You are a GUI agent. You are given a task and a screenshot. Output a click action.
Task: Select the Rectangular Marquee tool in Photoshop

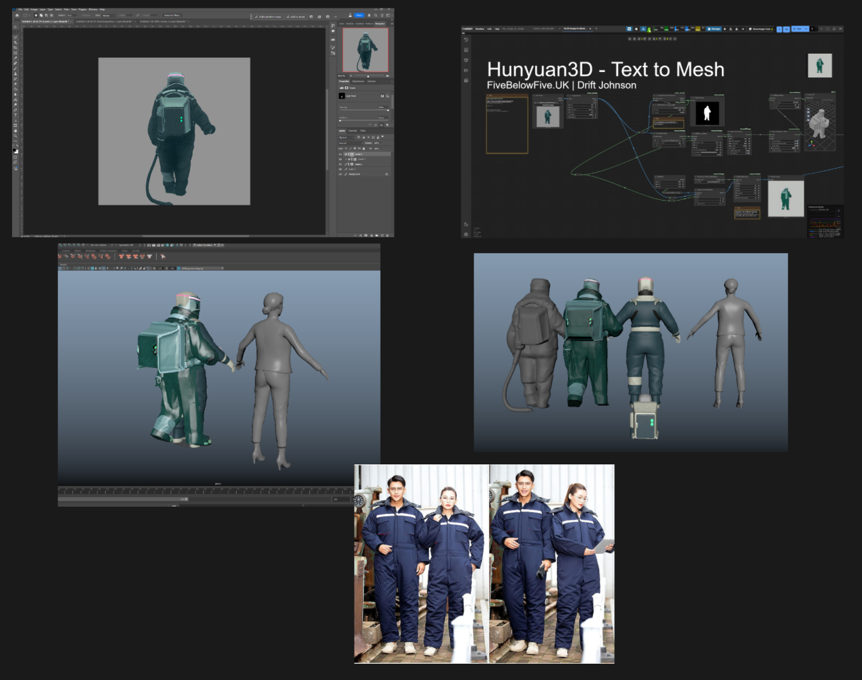click(16, 32)
